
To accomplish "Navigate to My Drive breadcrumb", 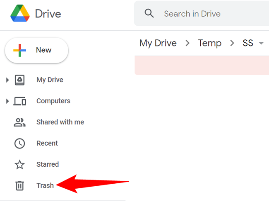I will click(158, 43).
